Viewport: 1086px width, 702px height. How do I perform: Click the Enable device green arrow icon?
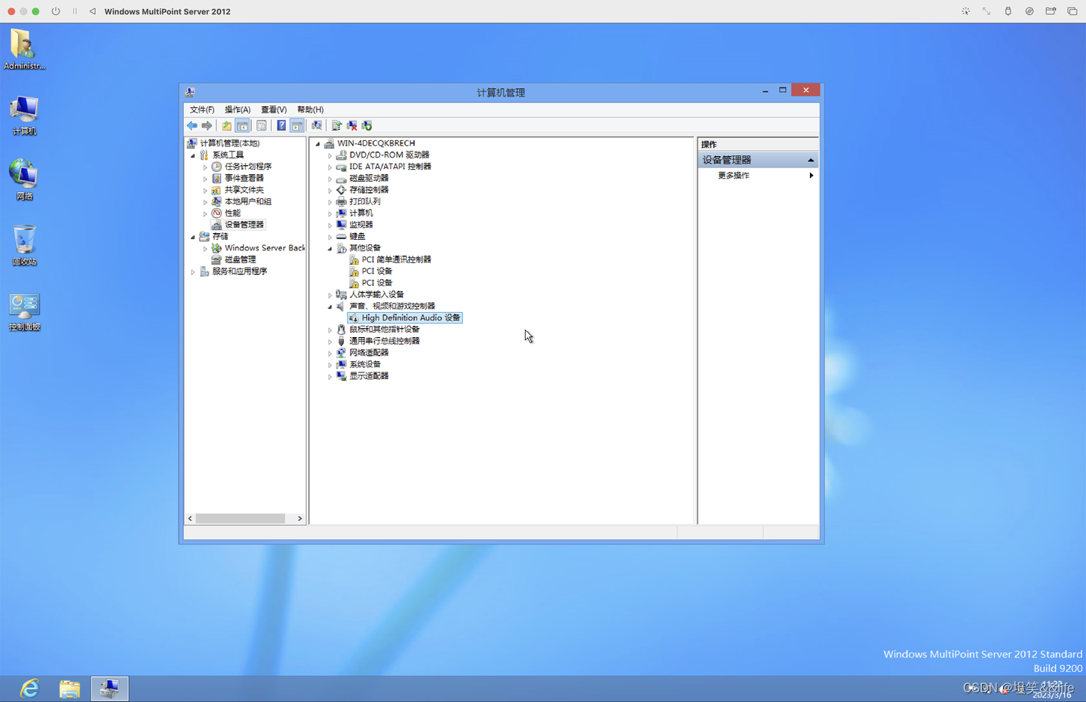(367, 126)
